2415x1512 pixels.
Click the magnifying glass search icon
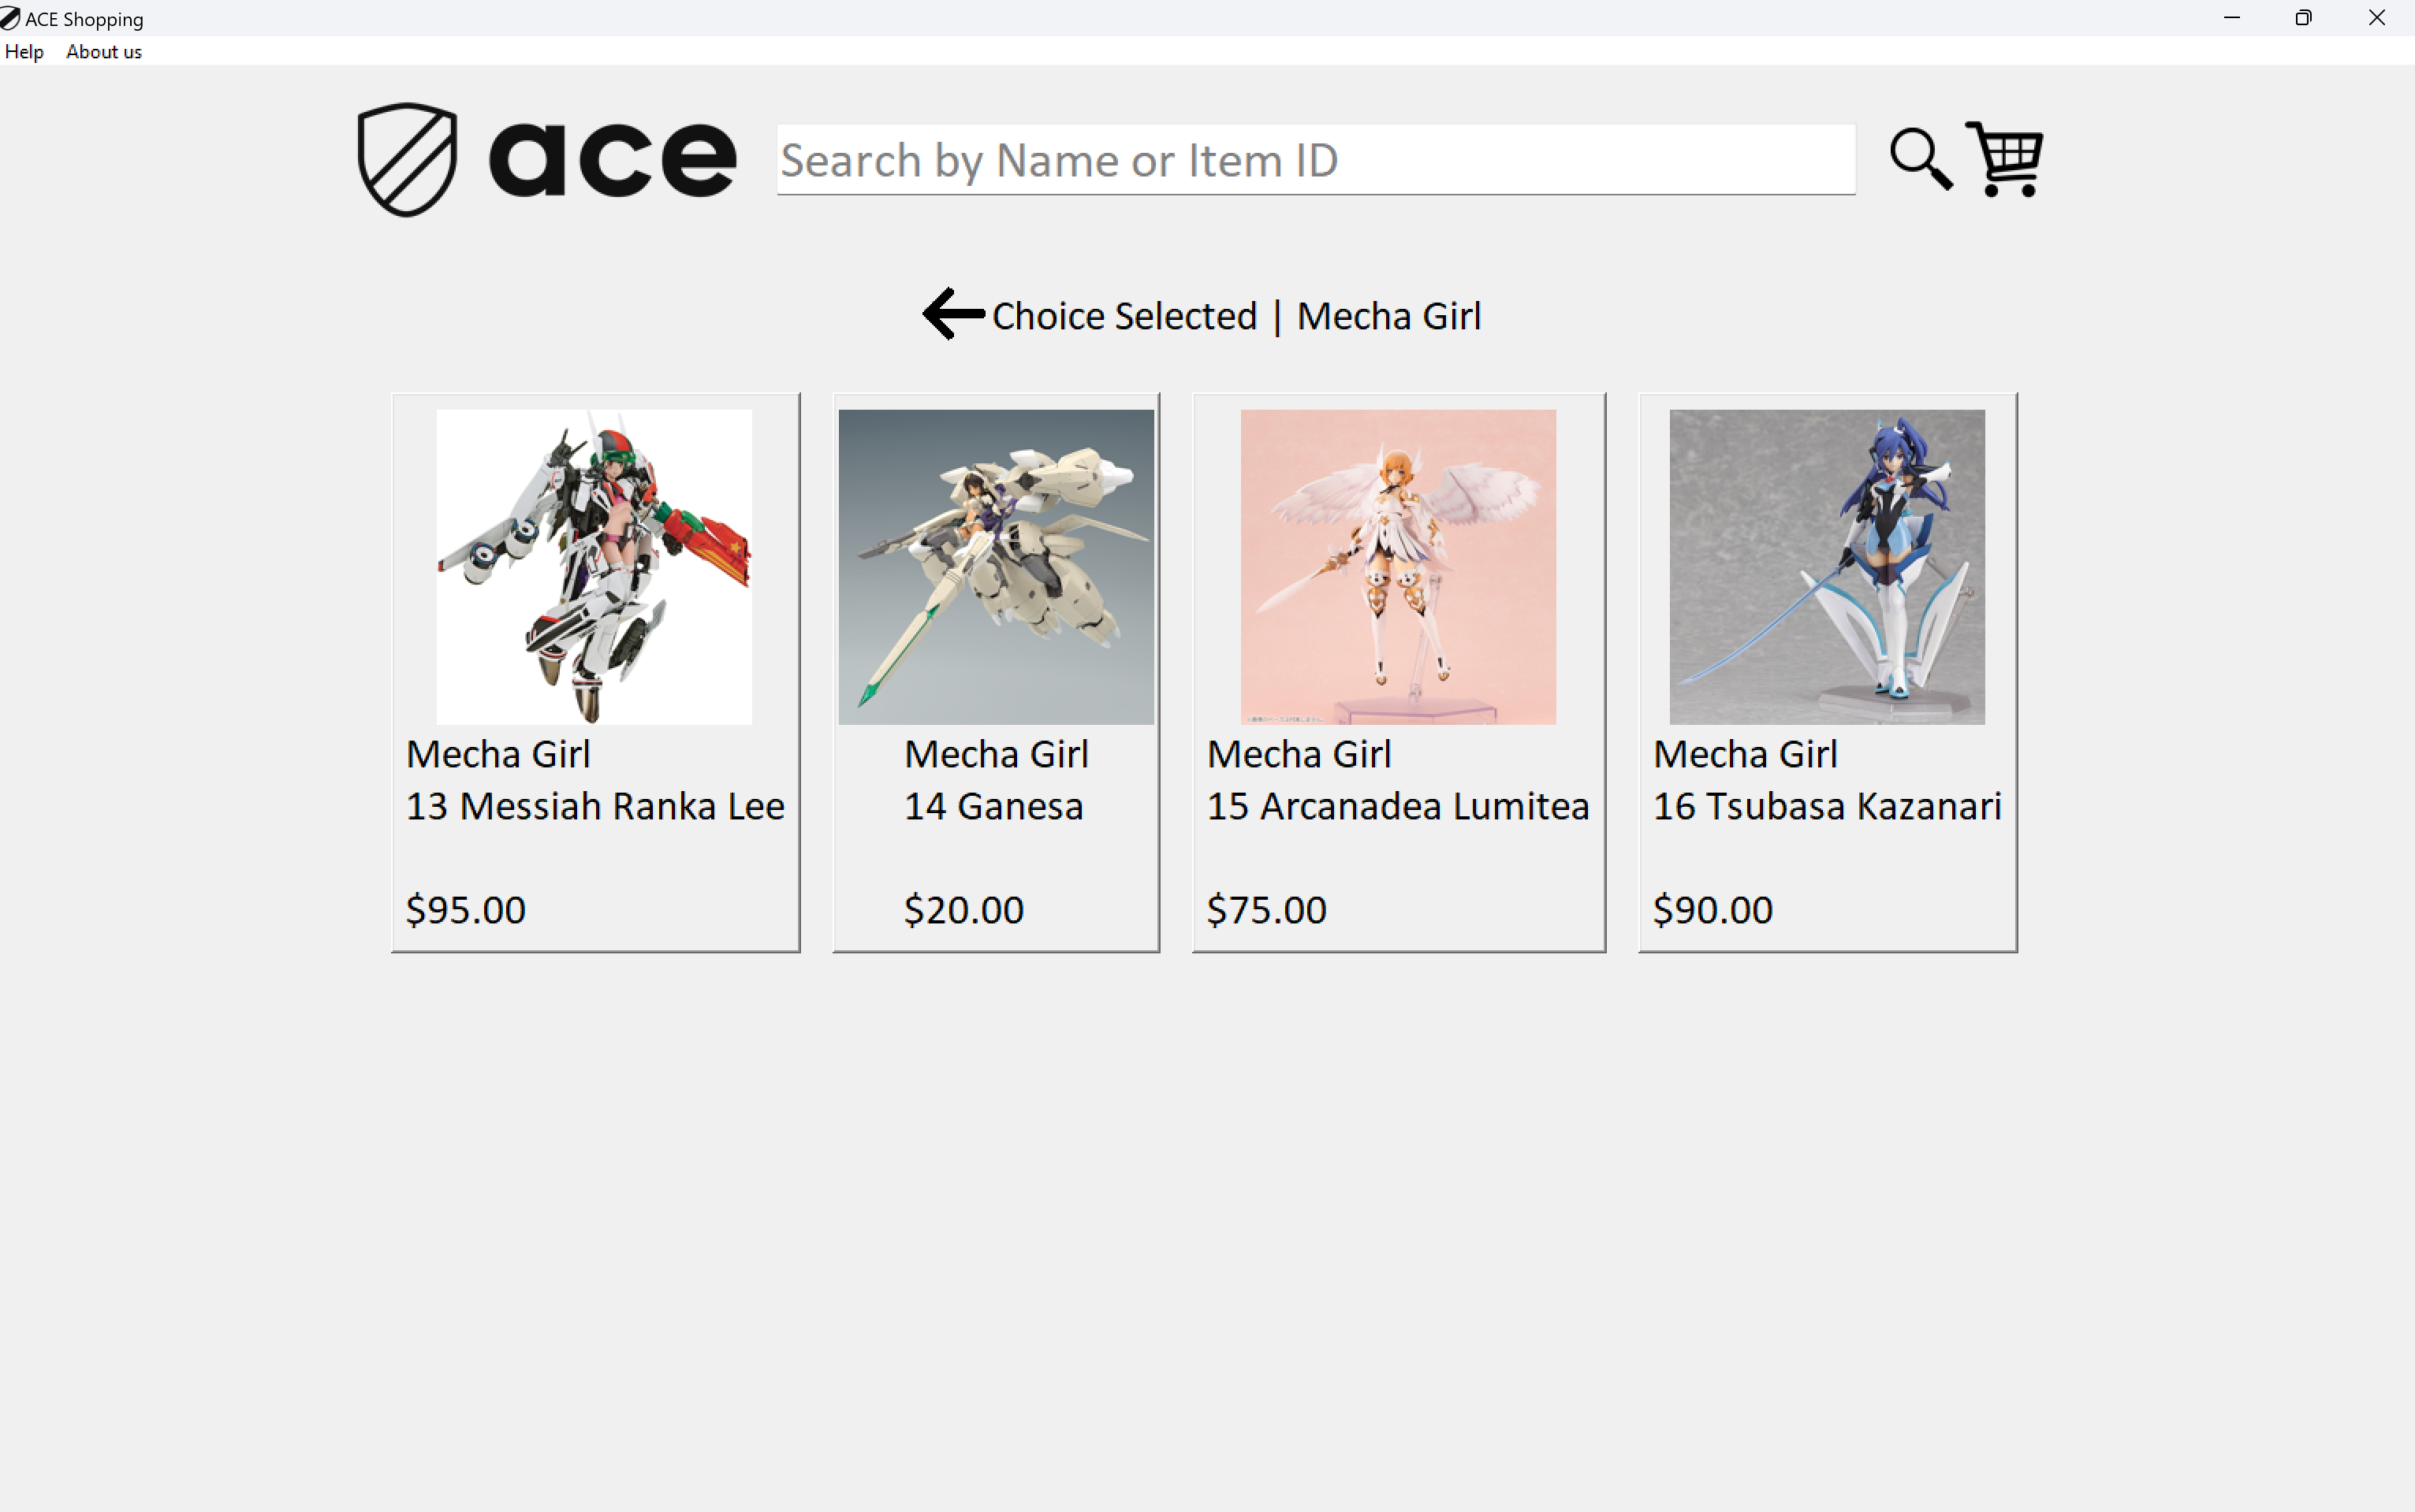(1921, 159)
